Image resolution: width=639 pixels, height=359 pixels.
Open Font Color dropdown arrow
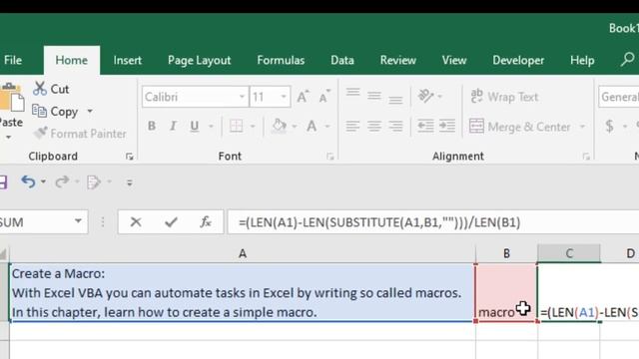point(327,127)
